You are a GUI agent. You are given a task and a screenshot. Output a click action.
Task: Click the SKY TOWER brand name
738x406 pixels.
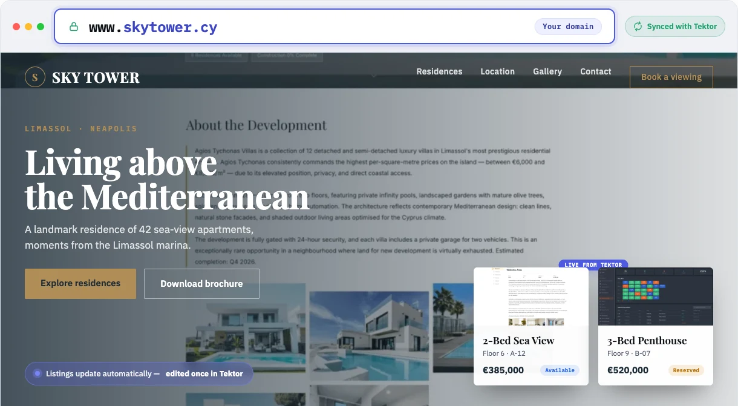96,77
